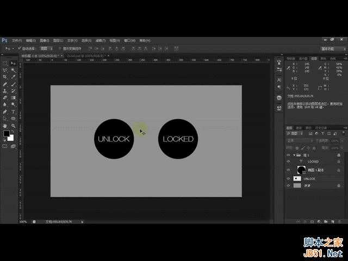Toggle the Auto-Select checkbox in options bar
Viewport: 348px width, 261px height.
18,48
